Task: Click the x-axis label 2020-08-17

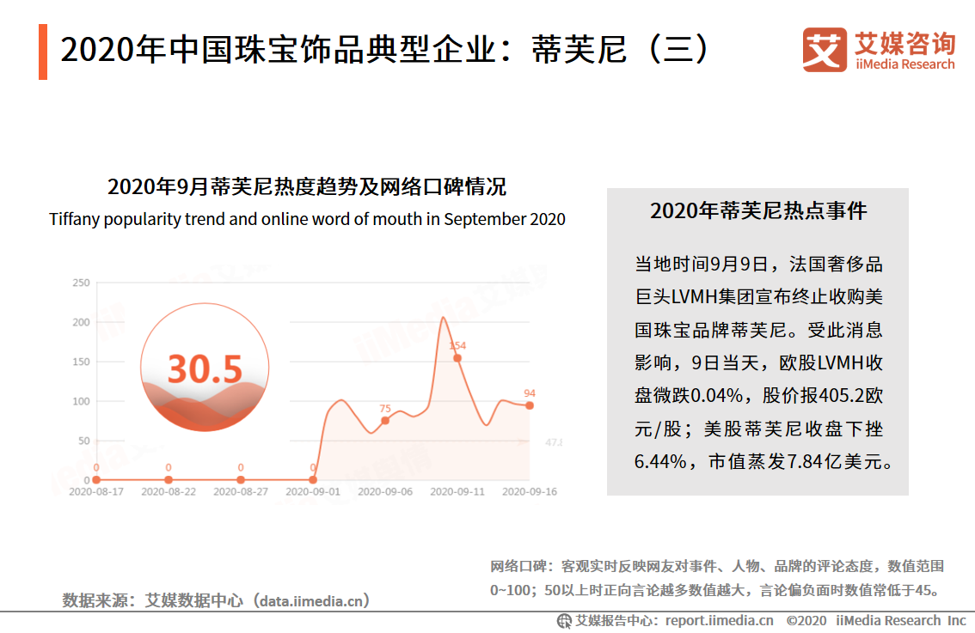Action: (95, 491)
